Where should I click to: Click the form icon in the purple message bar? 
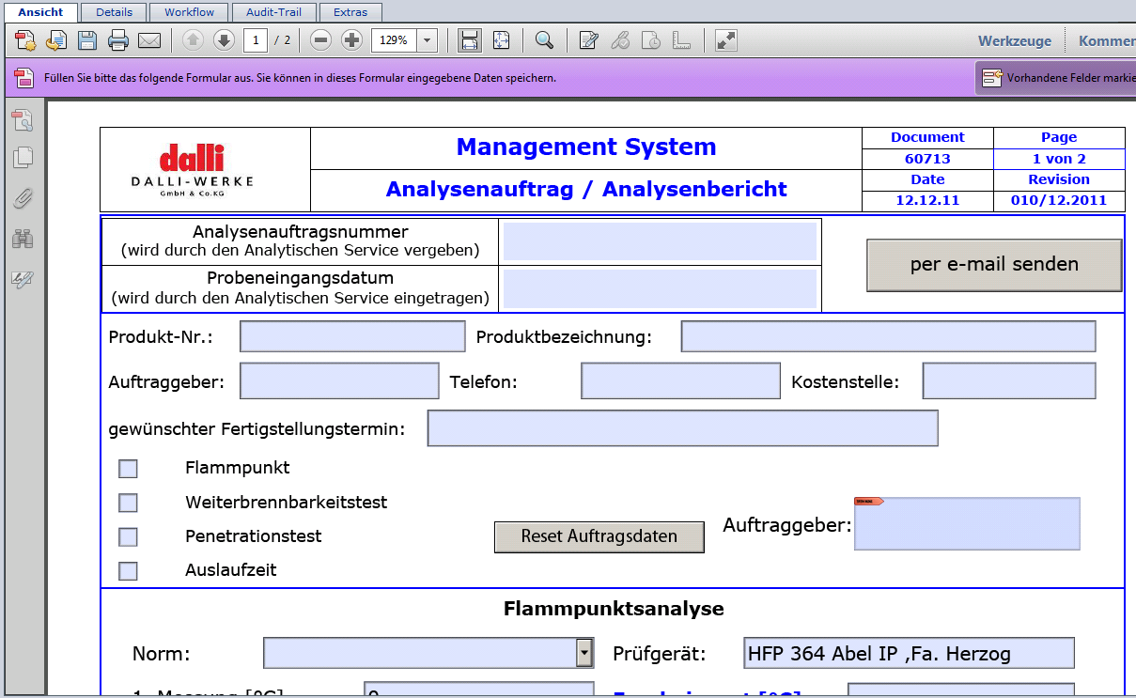coord(24,78)
